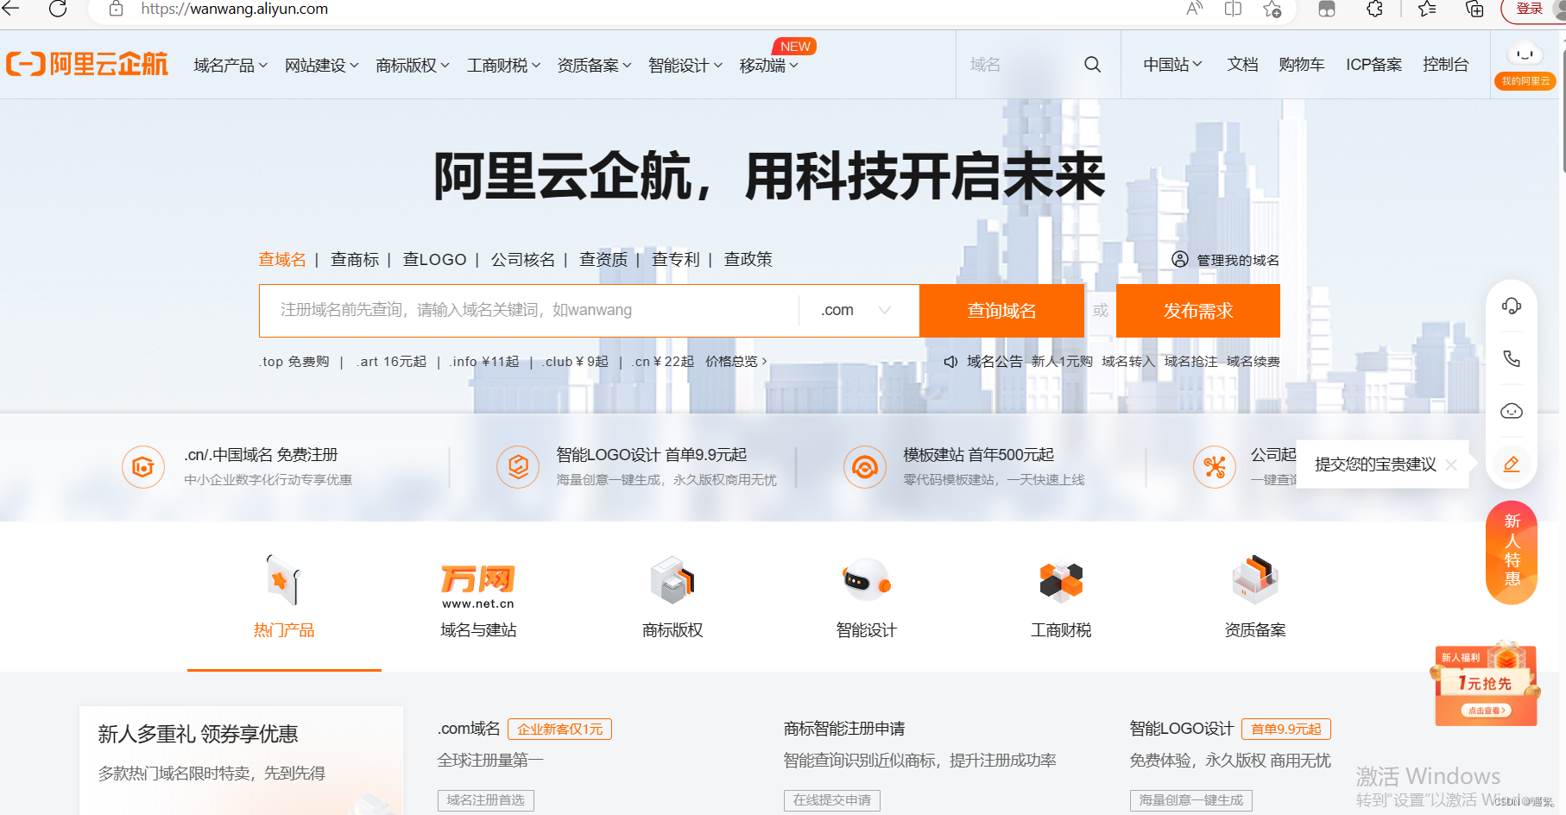Click the magnifier search icon in header
1566x815 pixels.
[1092, 65]
